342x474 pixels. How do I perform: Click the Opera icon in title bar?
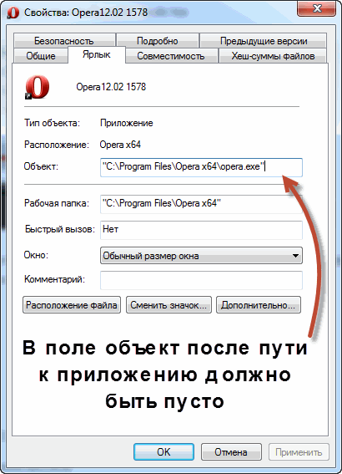coord(13,13)
